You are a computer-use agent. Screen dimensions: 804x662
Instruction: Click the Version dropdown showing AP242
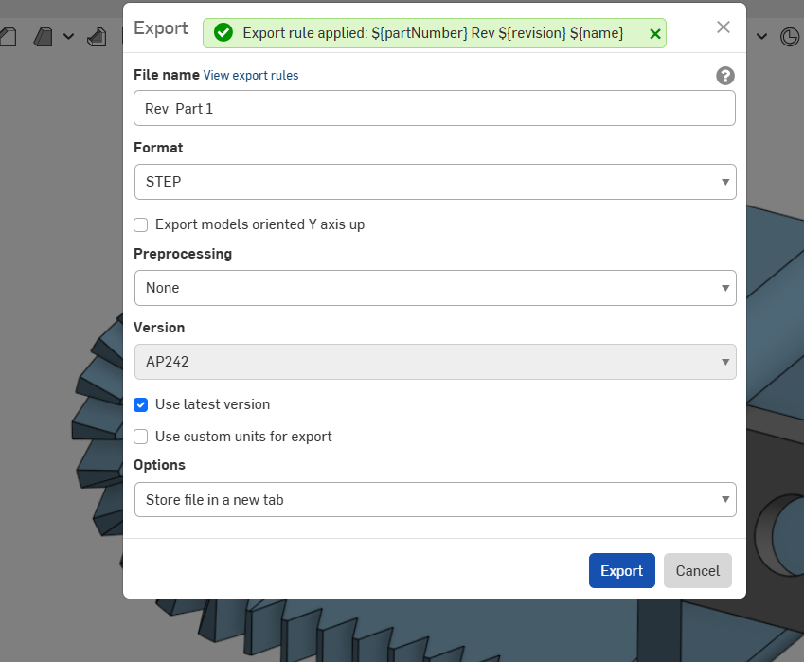click(435, 362)
